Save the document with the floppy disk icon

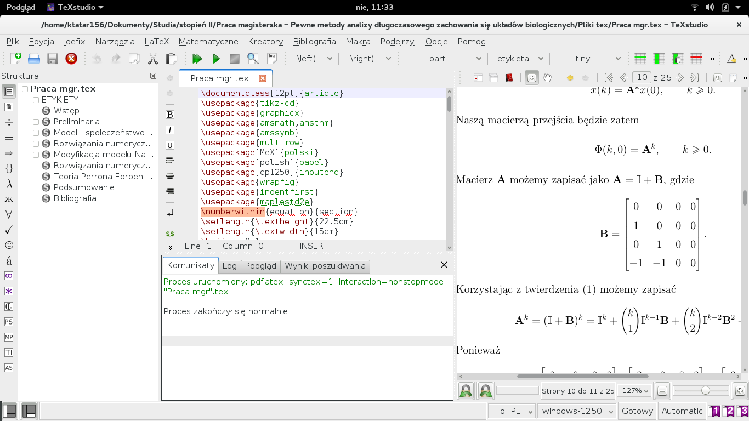coord(53,59)
